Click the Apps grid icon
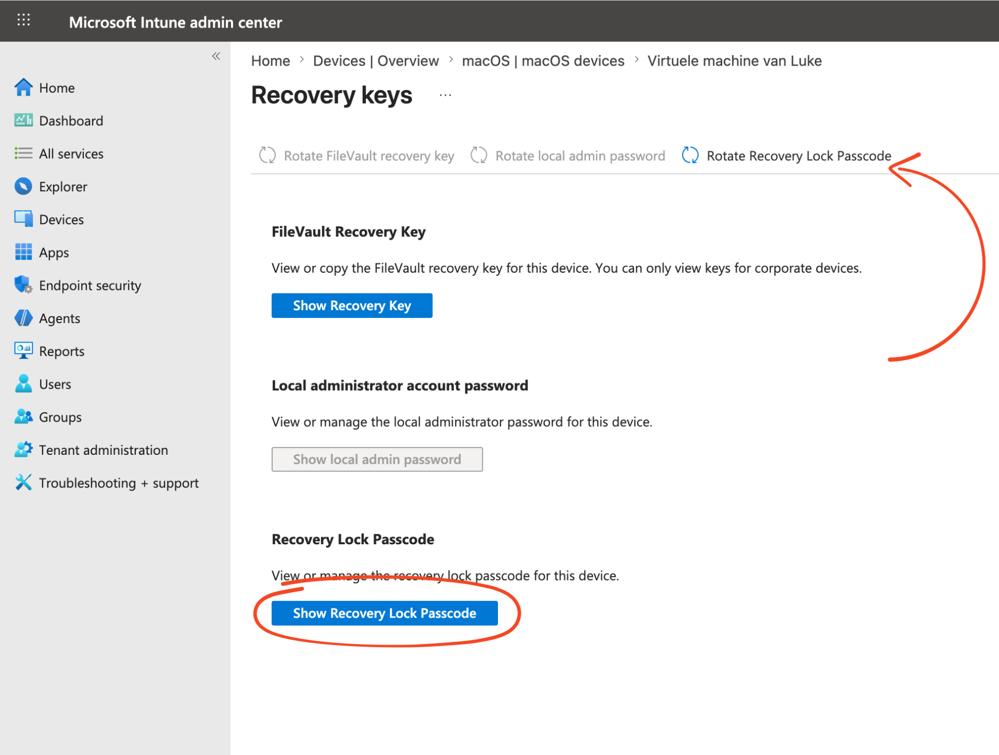This screenshot has width=999, height=755. point(23,252)
